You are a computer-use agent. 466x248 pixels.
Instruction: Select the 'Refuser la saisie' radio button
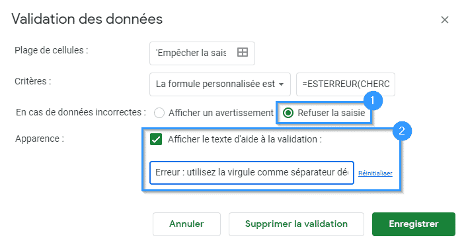click(x=288, y=113)
